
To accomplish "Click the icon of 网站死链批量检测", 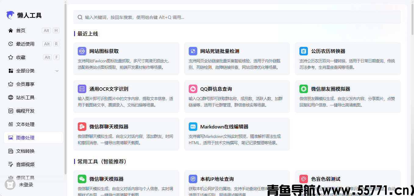I will click(193, 51).
